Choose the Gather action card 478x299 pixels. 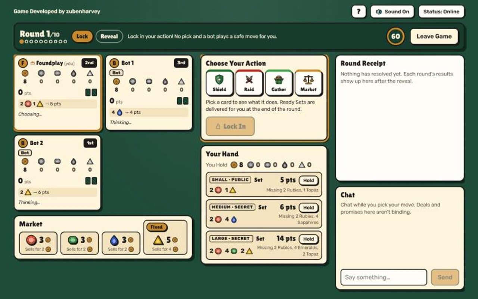click(x=279, y=83)
